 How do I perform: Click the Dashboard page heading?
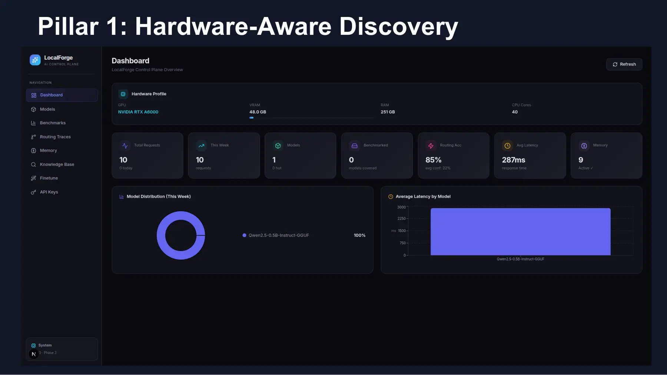point(130,61)
